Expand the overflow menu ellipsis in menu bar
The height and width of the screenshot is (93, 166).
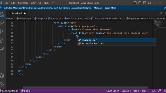click(53, 3)
